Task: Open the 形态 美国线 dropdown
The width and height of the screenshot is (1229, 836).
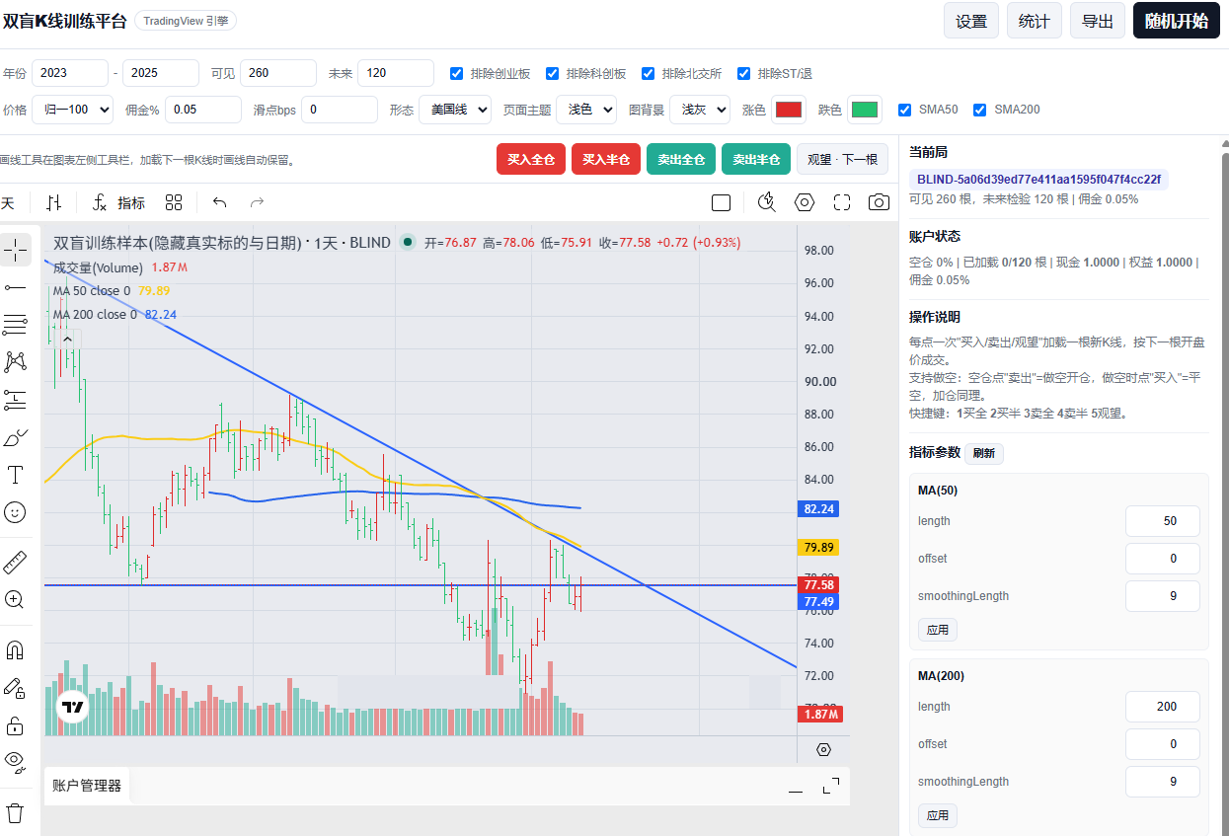Action: 455,110
